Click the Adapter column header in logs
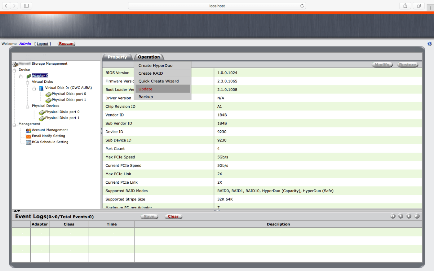This screenshot has width=434, height=271. click(x=40, y=224)
